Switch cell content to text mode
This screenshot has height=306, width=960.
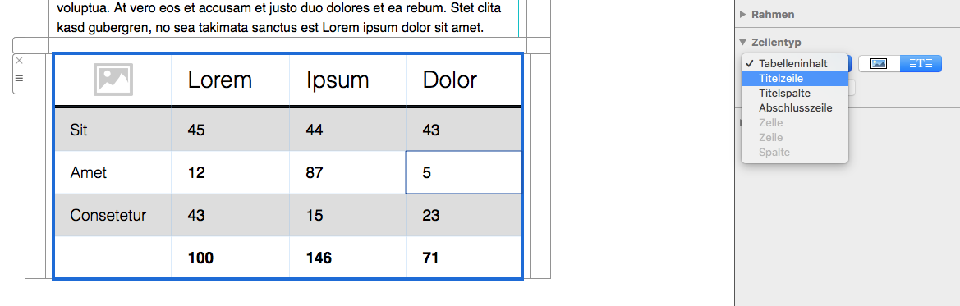(921, 64)
